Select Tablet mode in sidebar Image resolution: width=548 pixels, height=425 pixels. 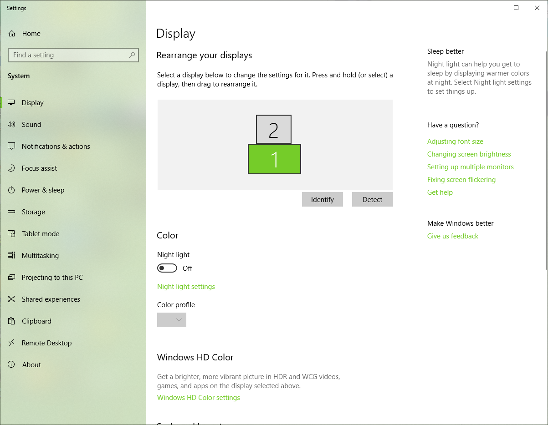[x=73, y=234]
